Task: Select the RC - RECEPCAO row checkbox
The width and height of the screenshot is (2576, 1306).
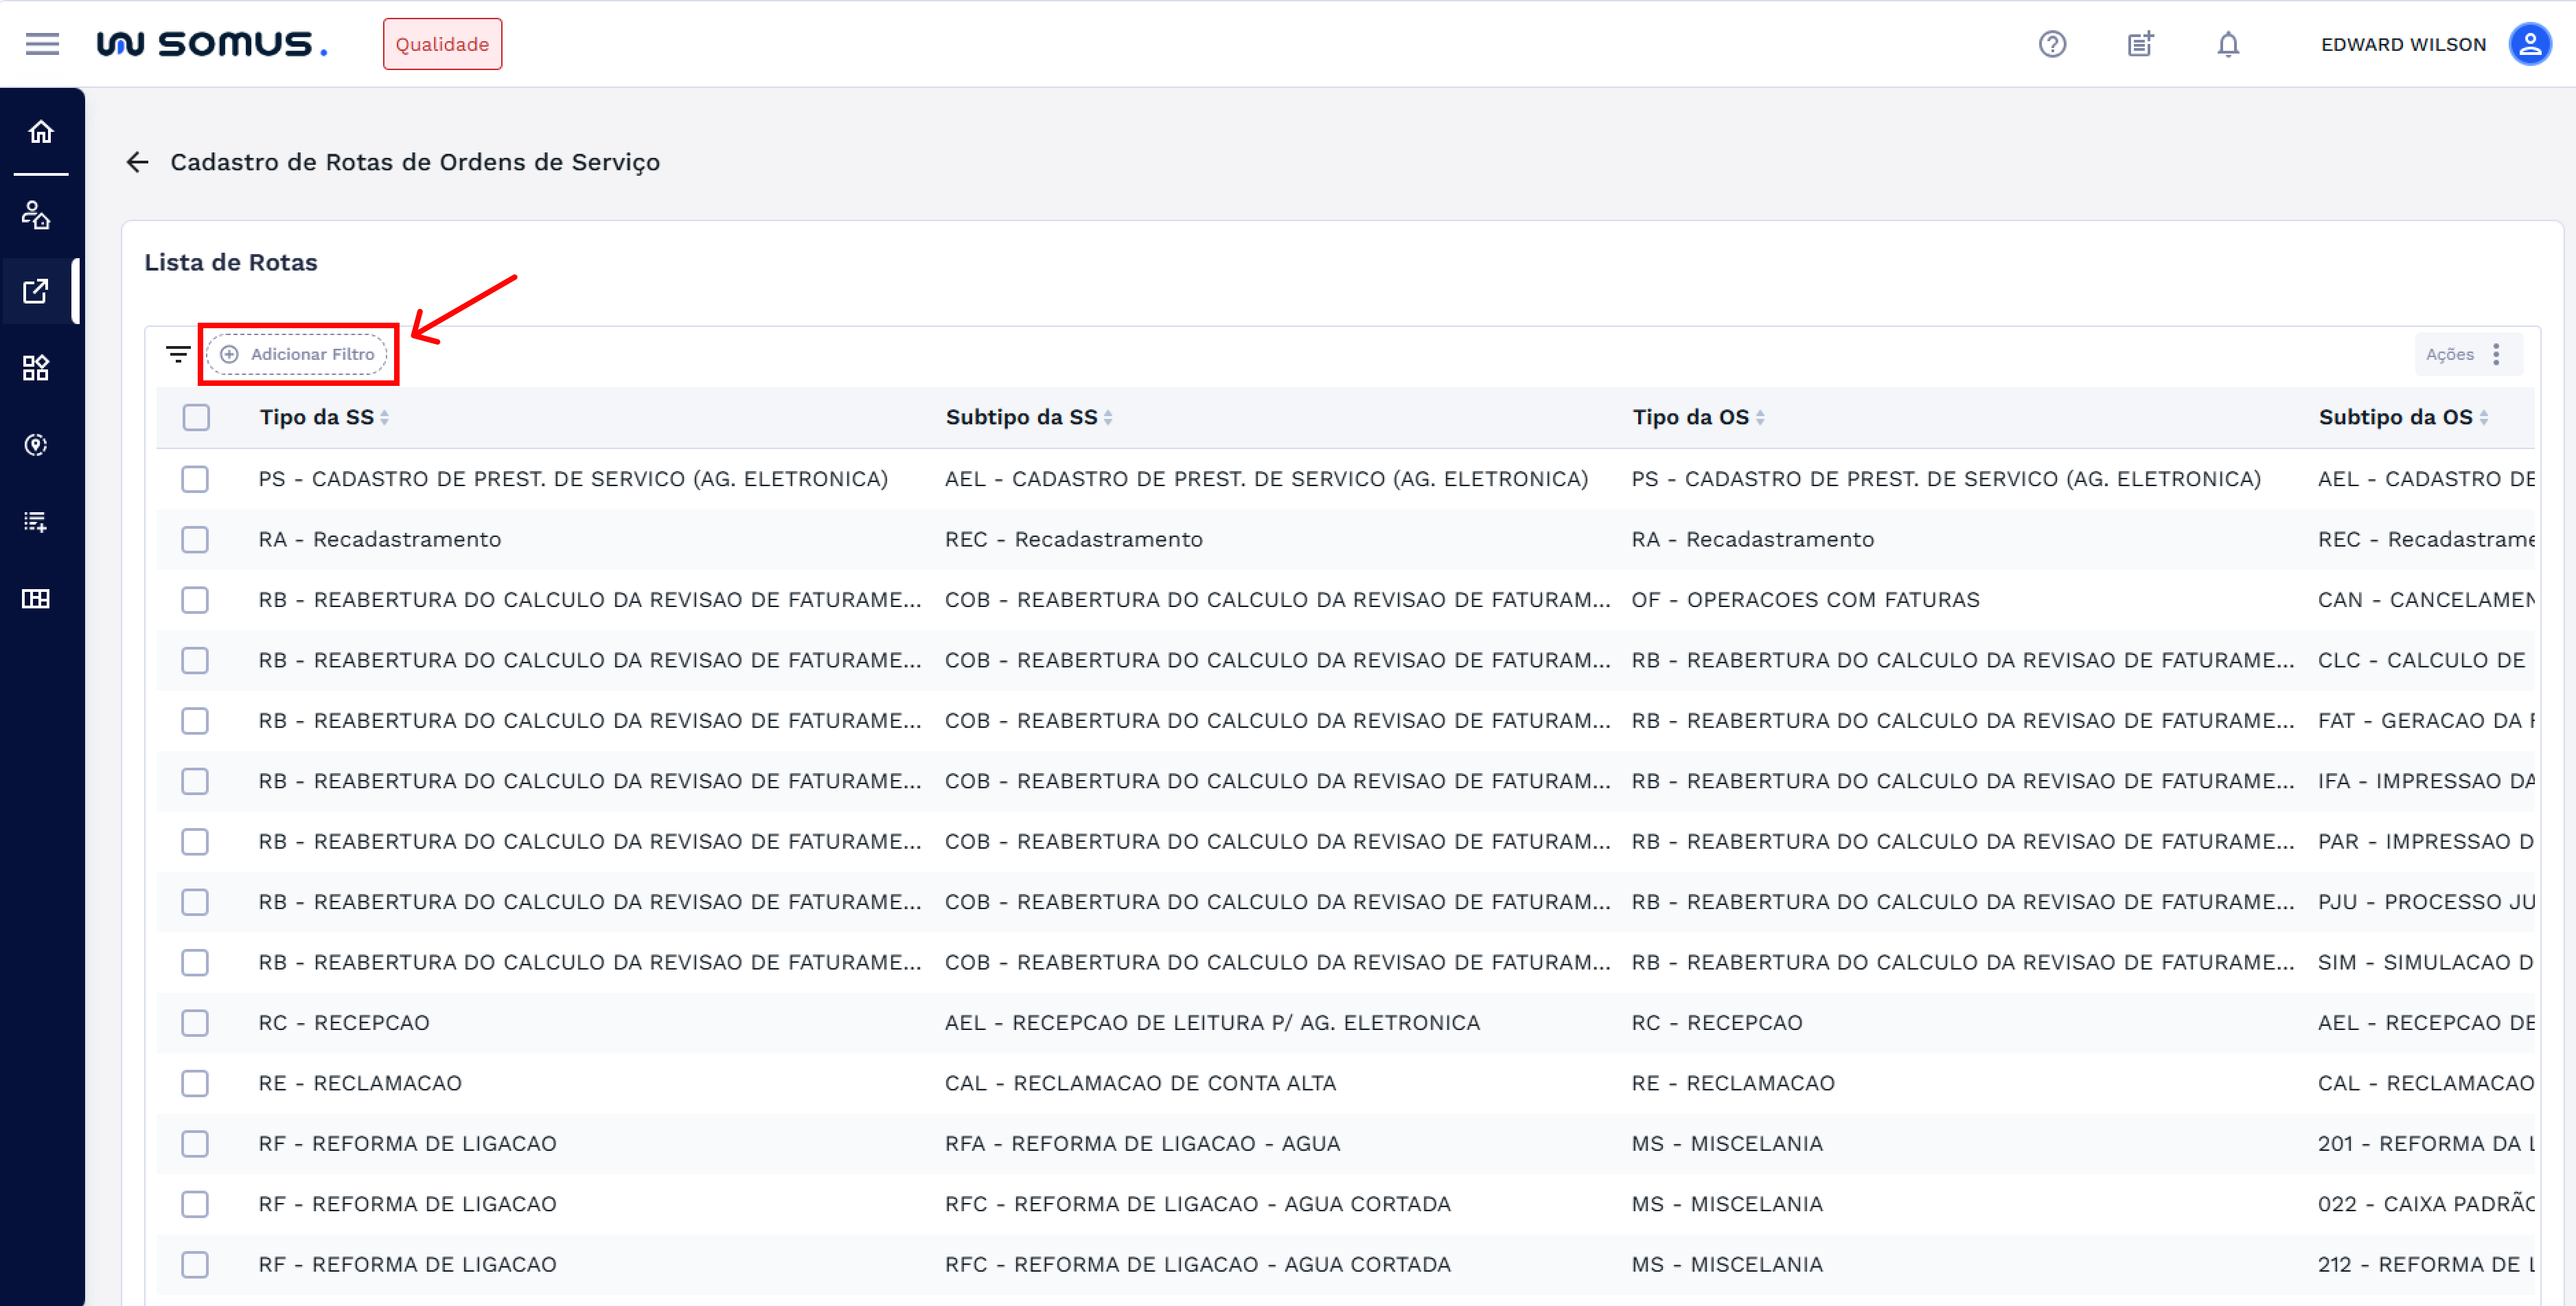Action: click(195, 1023)
